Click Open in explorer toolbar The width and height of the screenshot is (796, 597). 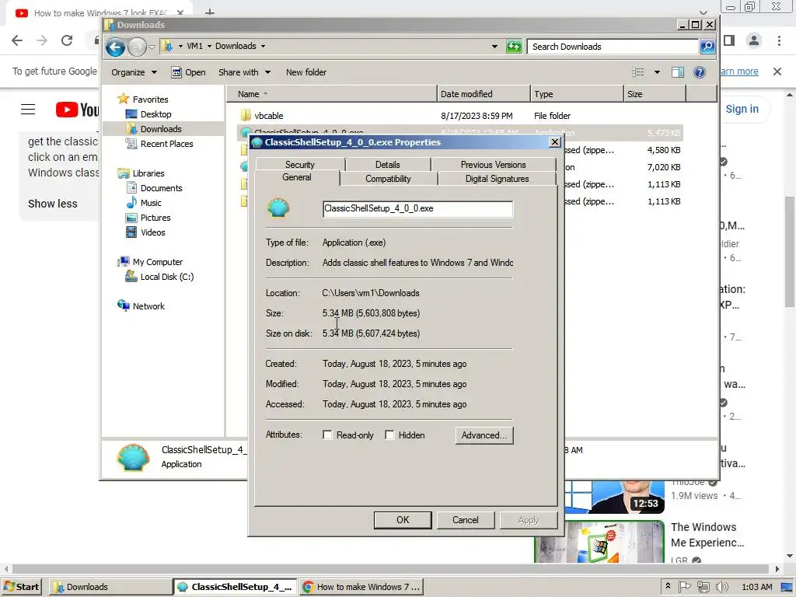click(x=188, y=72)
